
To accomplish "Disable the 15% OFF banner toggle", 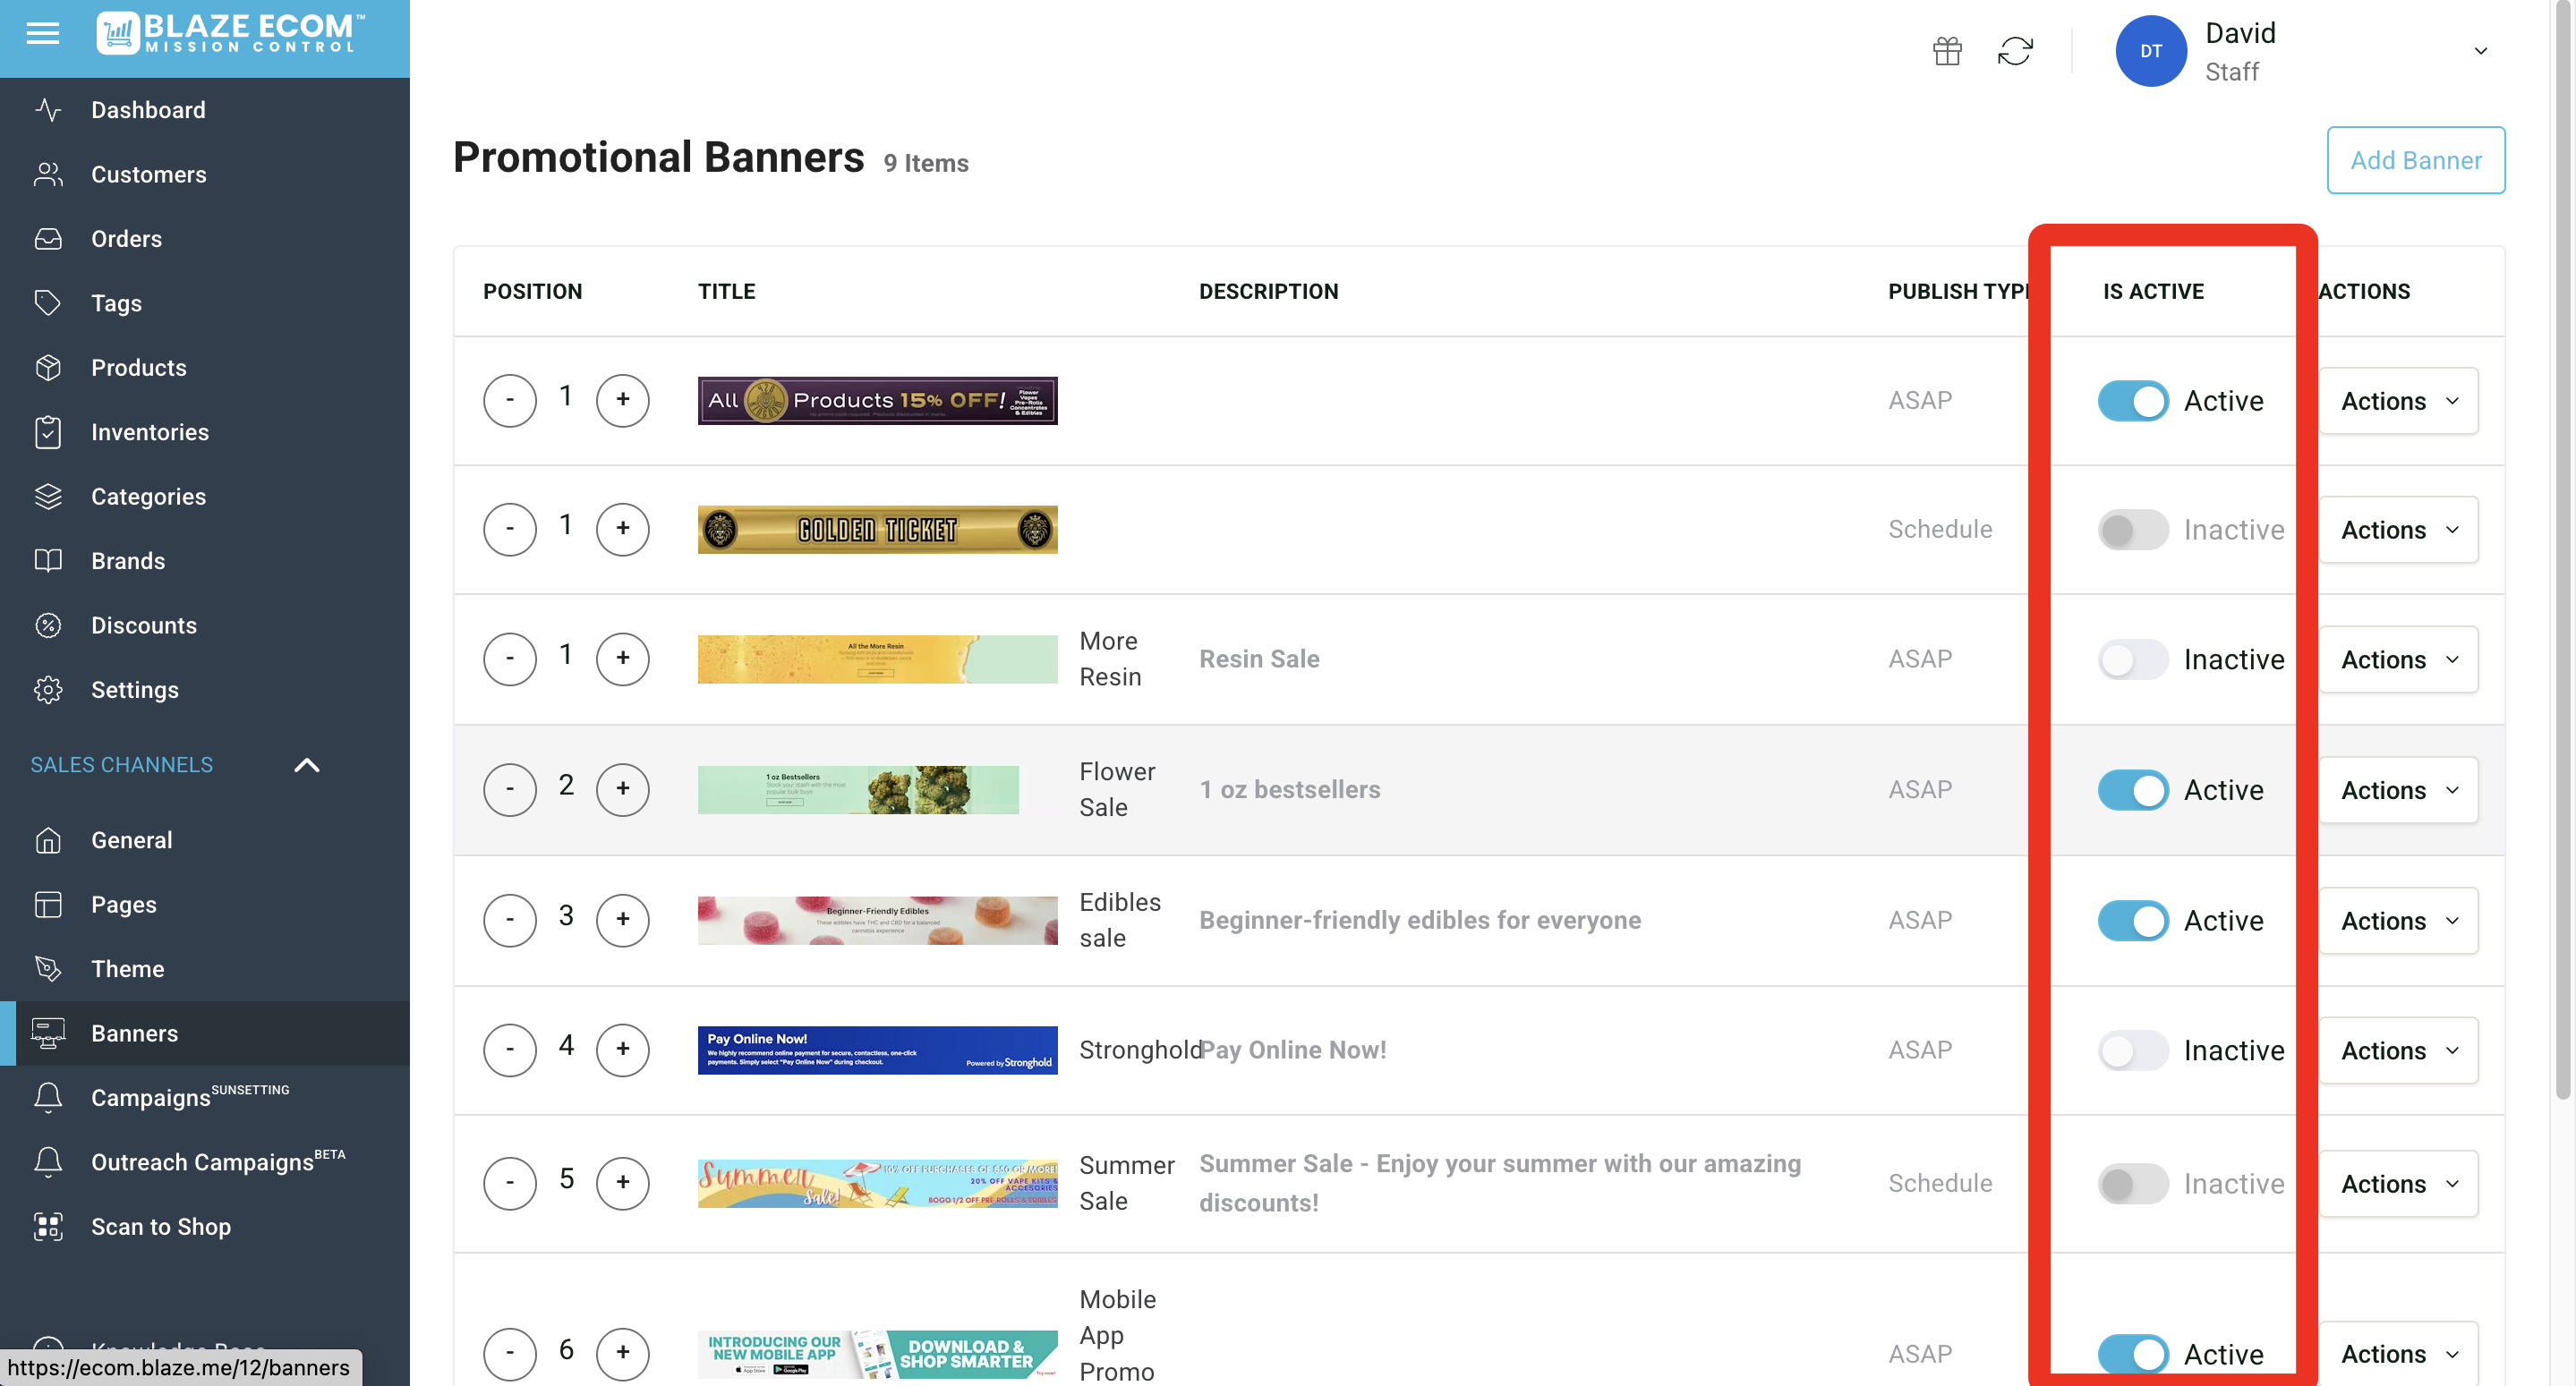I will click(2132, 401).
